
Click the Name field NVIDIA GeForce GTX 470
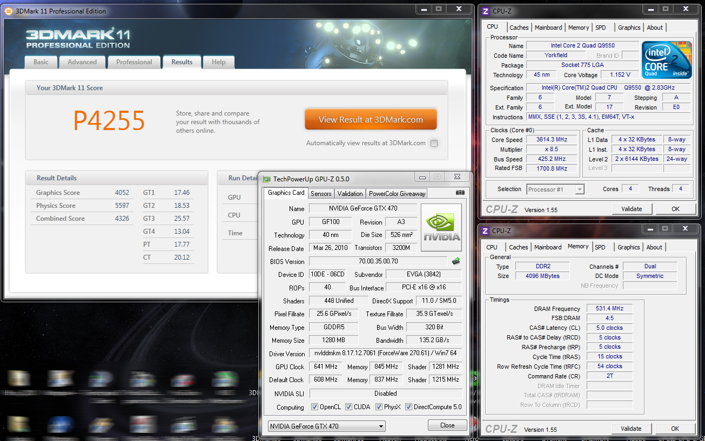point(362,208)
